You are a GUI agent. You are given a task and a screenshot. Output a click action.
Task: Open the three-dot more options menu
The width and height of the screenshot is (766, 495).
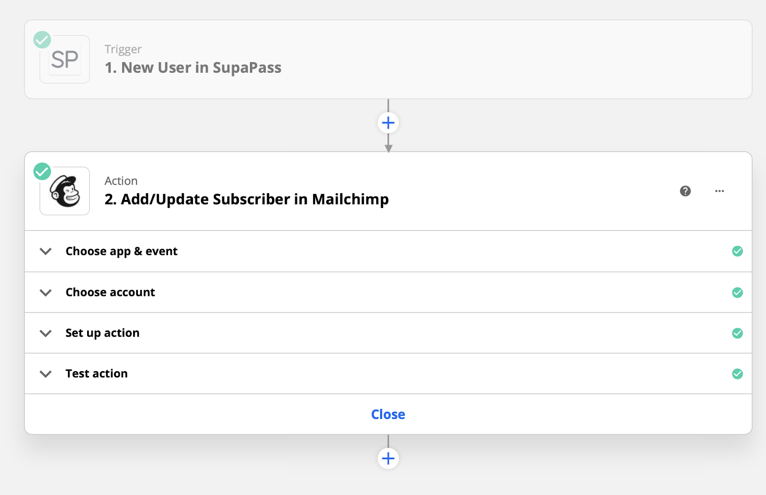click(x=719, y=191)
